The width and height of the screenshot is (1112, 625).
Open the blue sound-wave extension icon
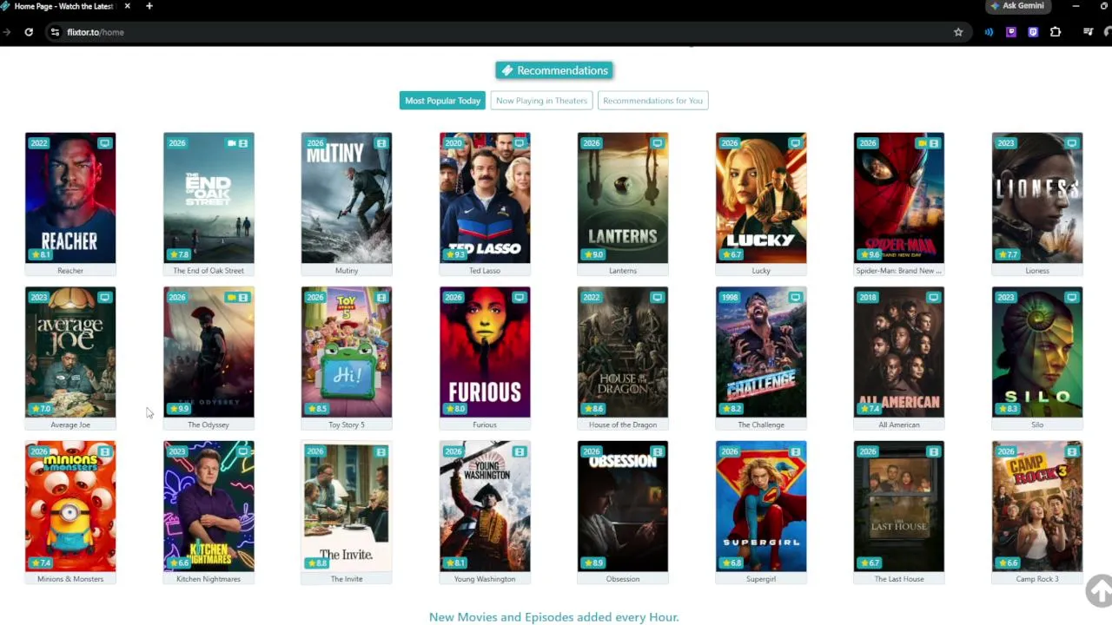coord(989,32)
